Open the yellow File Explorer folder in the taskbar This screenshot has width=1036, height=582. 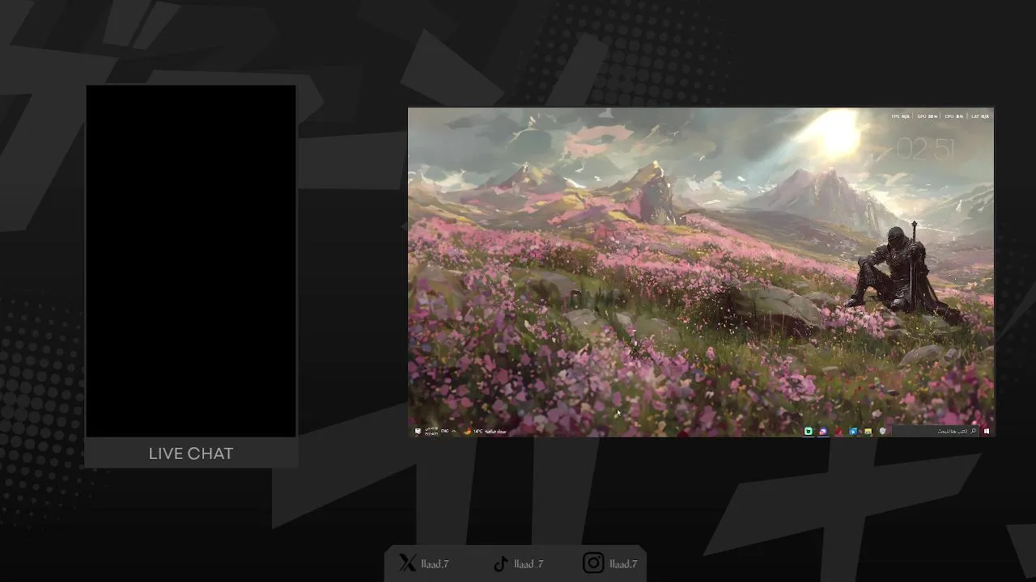[x=868, y=432]
